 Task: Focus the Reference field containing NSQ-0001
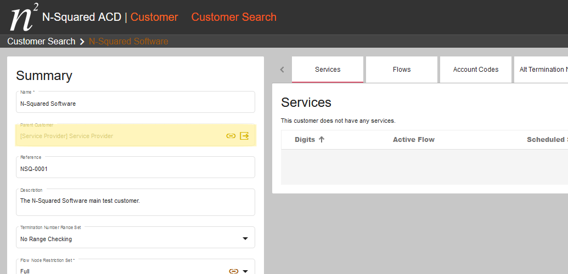(x=135, y=169)
